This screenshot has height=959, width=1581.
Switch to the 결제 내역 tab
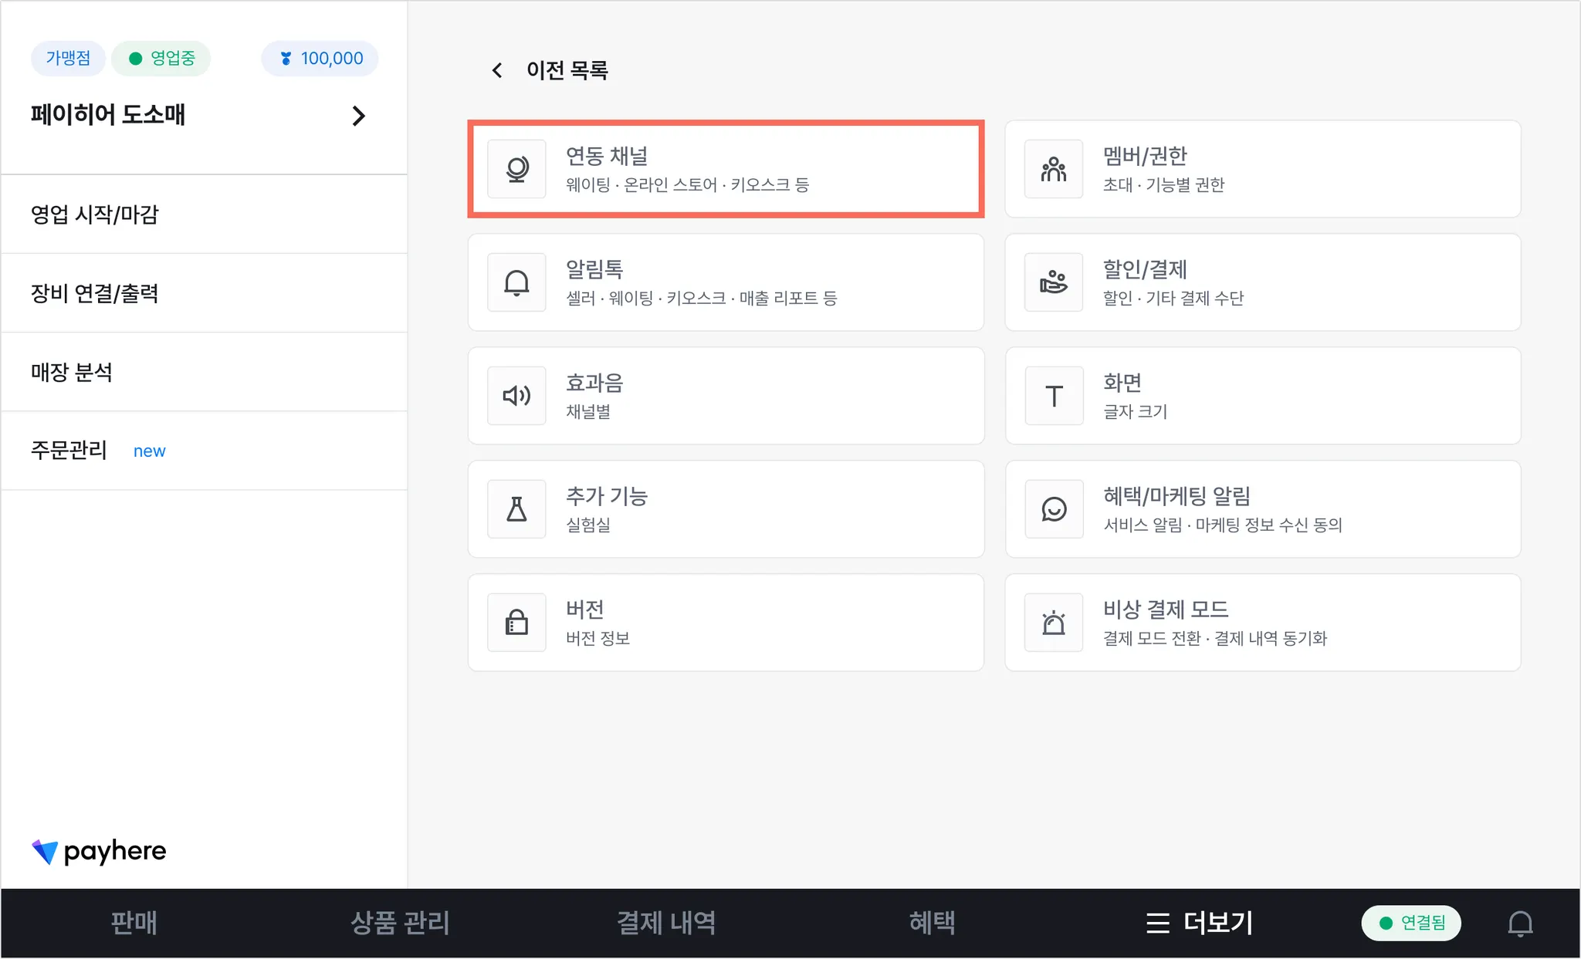tap(665, 923)
